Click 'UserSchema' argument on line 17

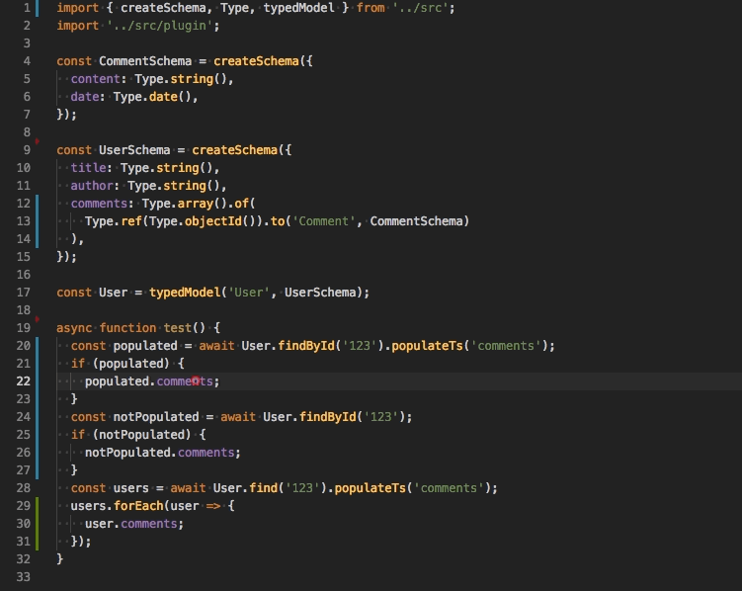(x=320, y=293)
